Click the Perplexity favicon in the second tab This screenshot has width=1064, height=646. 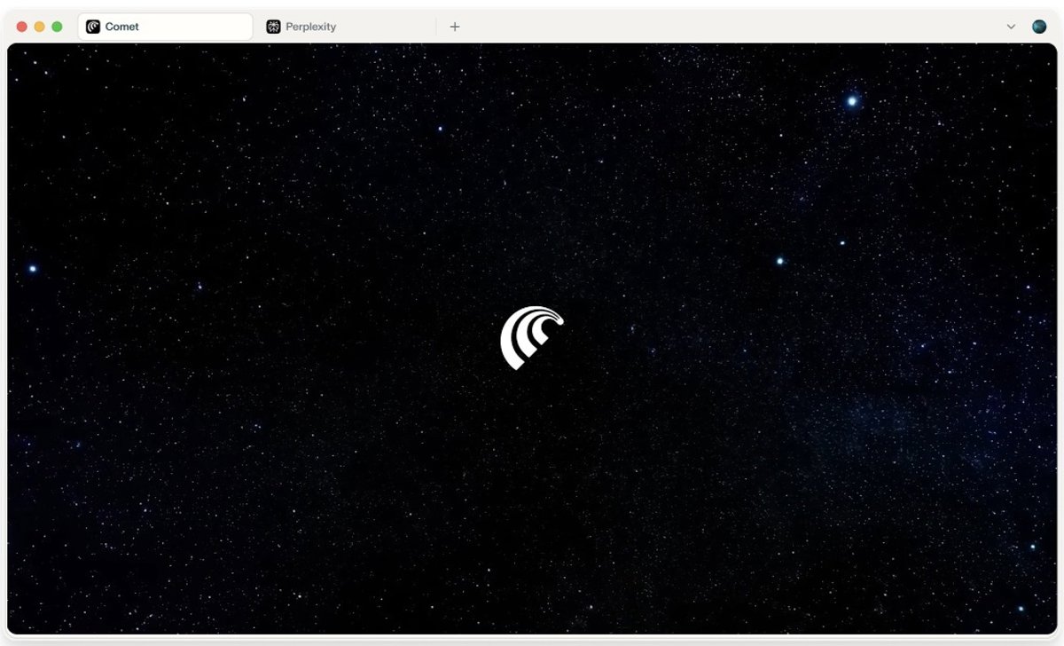273,27
